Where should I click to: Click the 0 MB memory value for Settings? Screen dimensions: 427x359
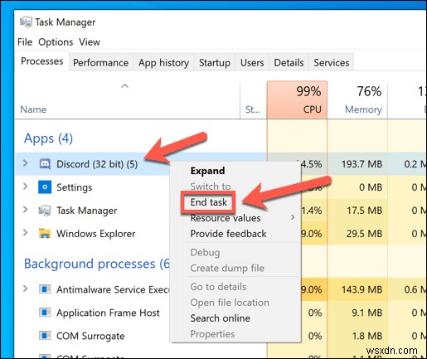[371, 187]
